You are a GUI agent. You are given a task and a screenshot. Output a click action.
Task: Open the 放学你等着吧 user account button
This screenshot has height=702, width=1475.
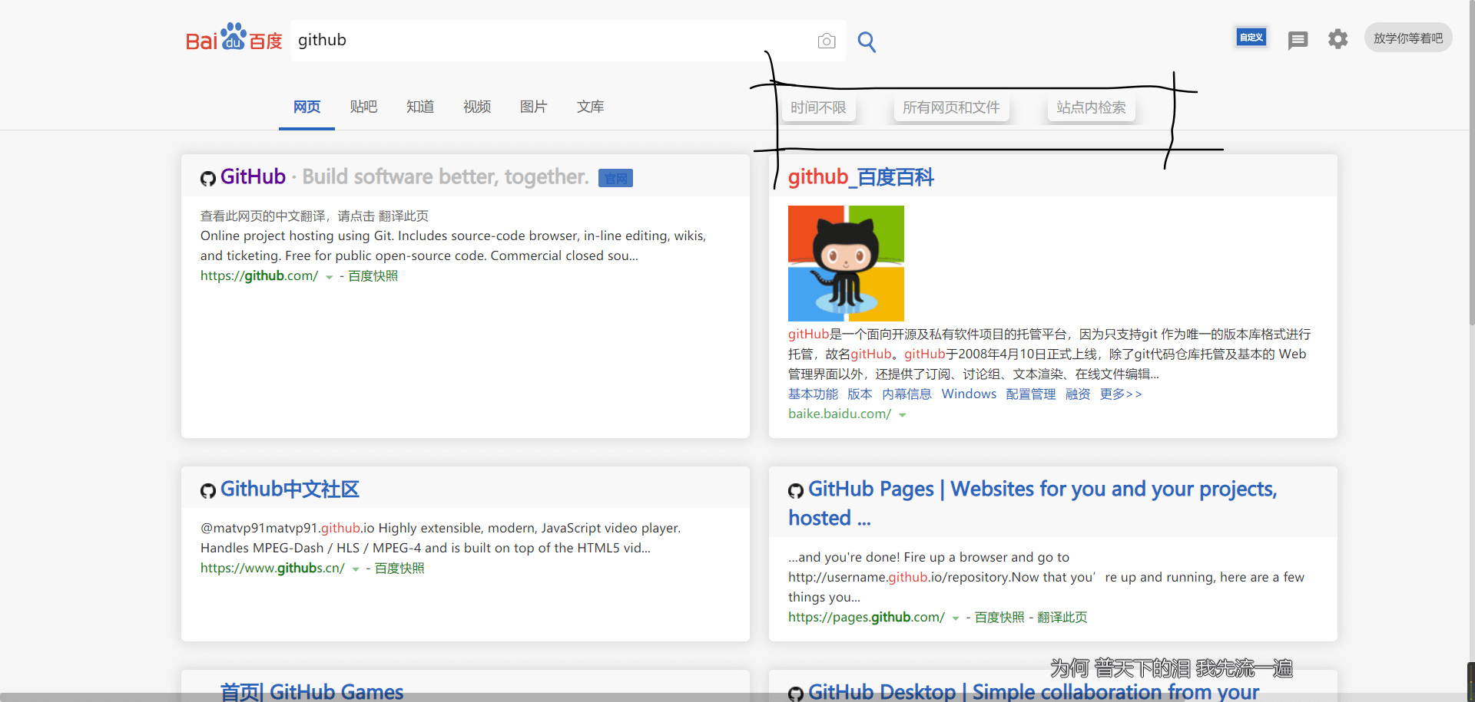tap(1408, 38)
